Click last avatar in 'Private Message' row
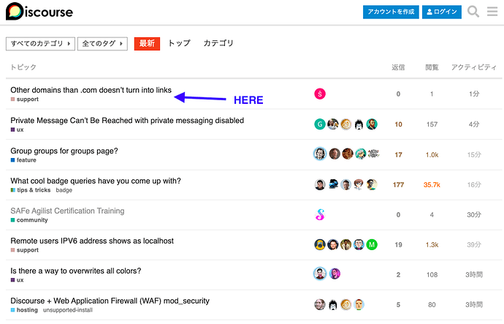This screenshot has width=504, height=324. [x=372, y=124]
